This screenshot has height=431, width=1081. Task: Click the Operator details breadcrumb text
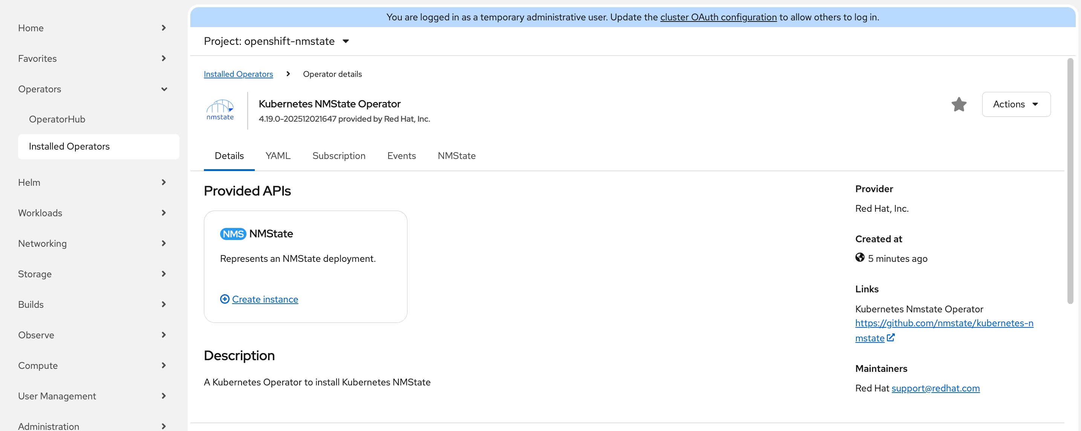tap(332, 74)
